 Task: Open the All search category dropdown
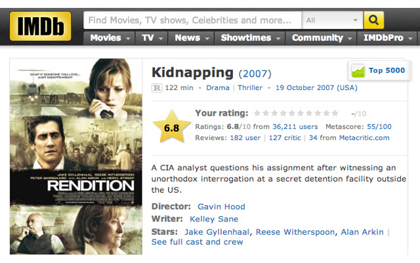click(x=333, y=20)
